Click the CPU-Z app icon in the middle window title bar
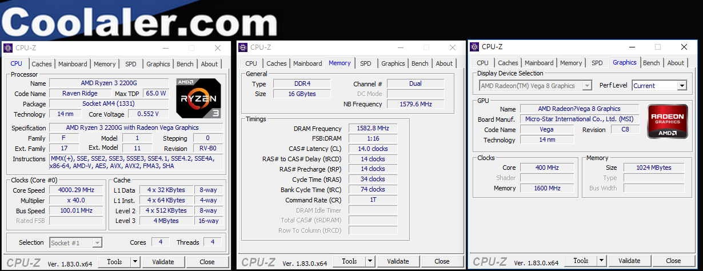 (243, 47)
